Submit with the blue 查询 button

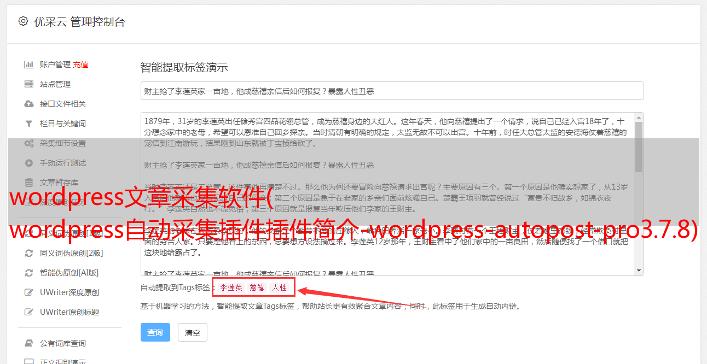[155, 332]
